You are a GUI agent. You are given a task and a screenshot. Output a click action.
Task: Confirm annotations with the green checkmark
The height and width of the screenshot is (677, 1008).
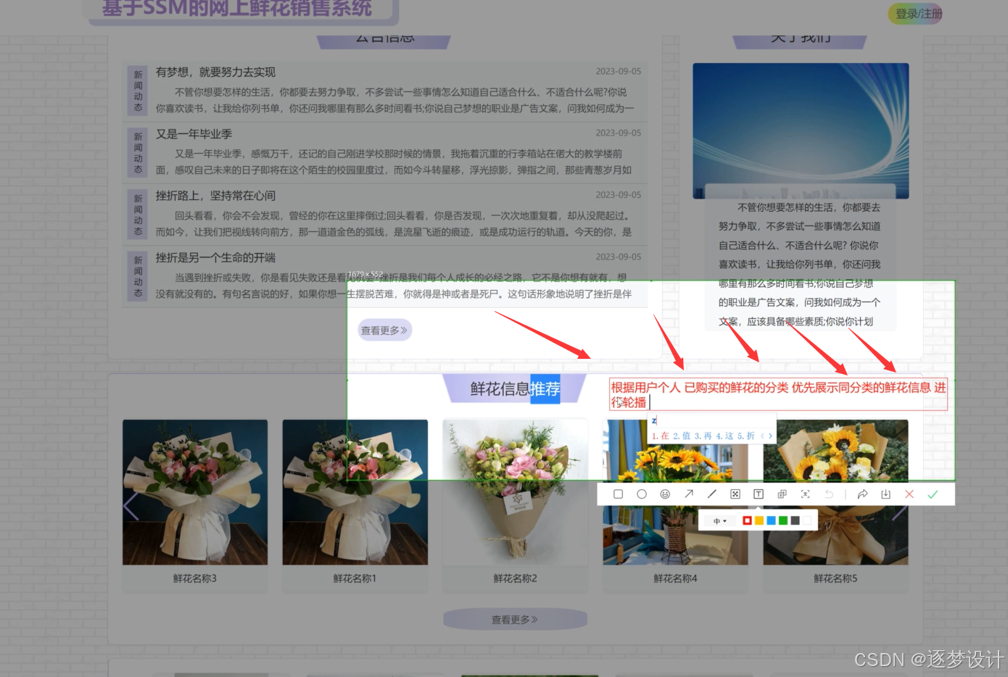pyautogui.click(x=933, y=494)
